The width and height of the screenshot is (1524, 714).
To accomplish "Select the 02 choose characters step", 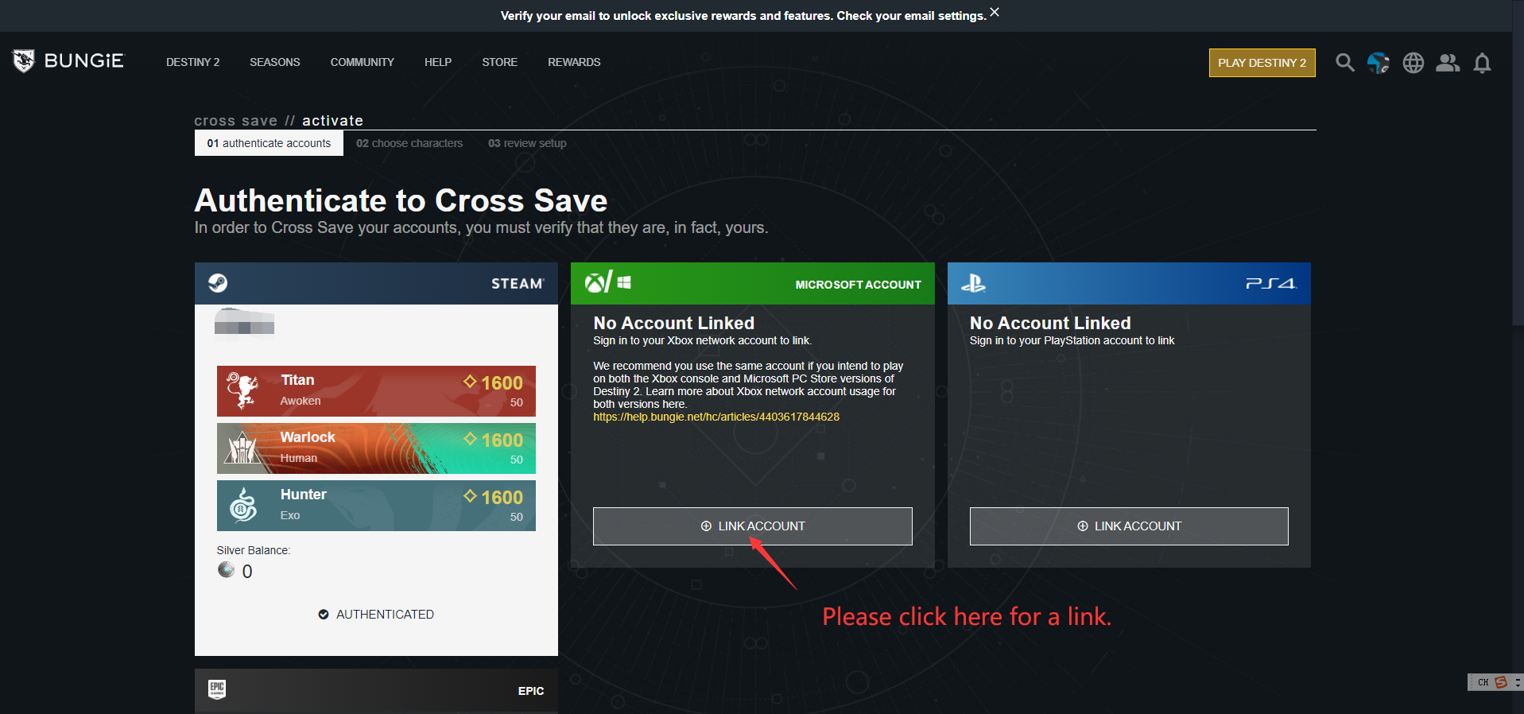I will tap(409, 143).
